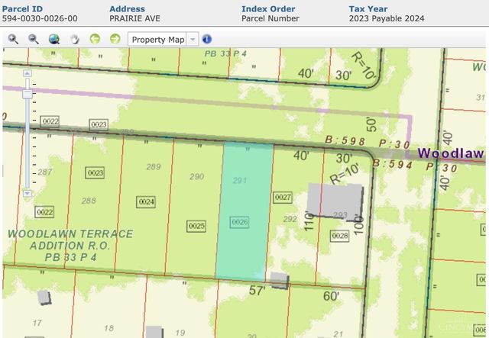Image resolution: width=489 pixels, height=338 pixels.
Task: Go to next map extent arrow
Action: [x=115, y=39]
